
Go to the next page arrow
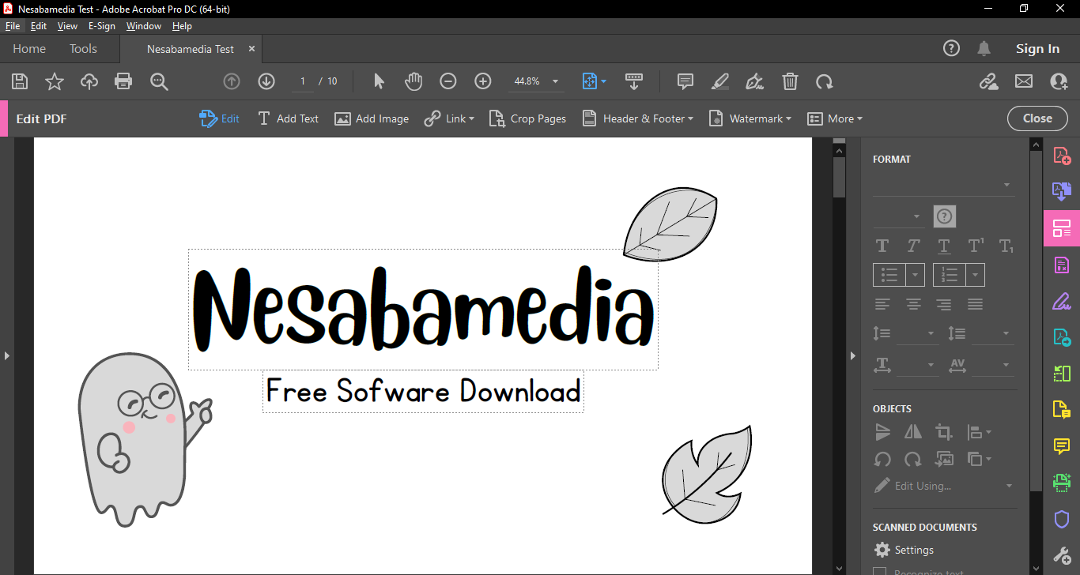tap(266, 81)
